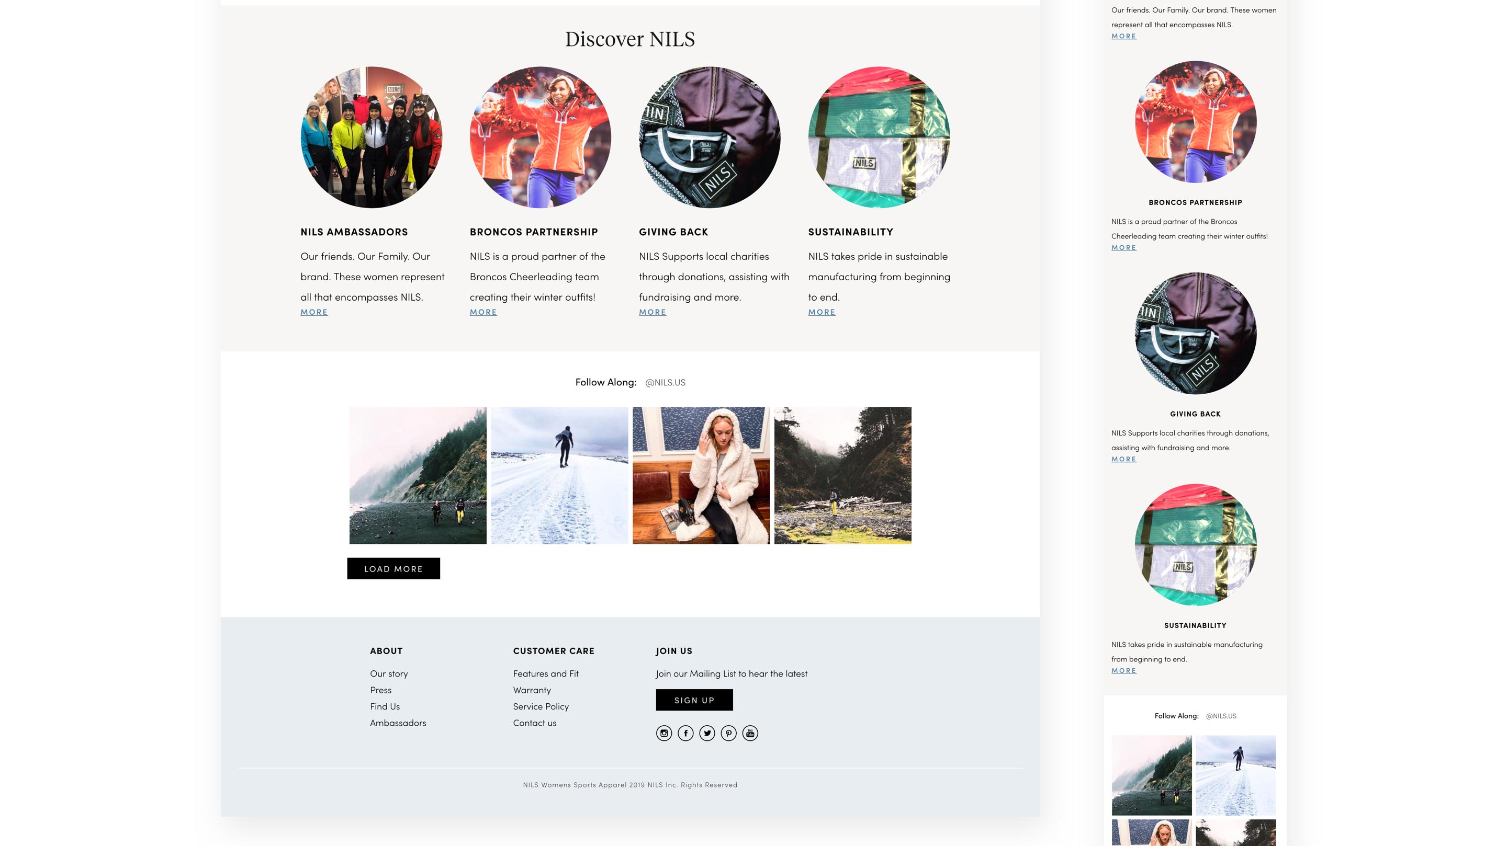The height and width of the screenshot is (846, 1507).
Task: Click the BRONCOS PARTNERSHIP heading in mobile view
Action: point(1195,202)
